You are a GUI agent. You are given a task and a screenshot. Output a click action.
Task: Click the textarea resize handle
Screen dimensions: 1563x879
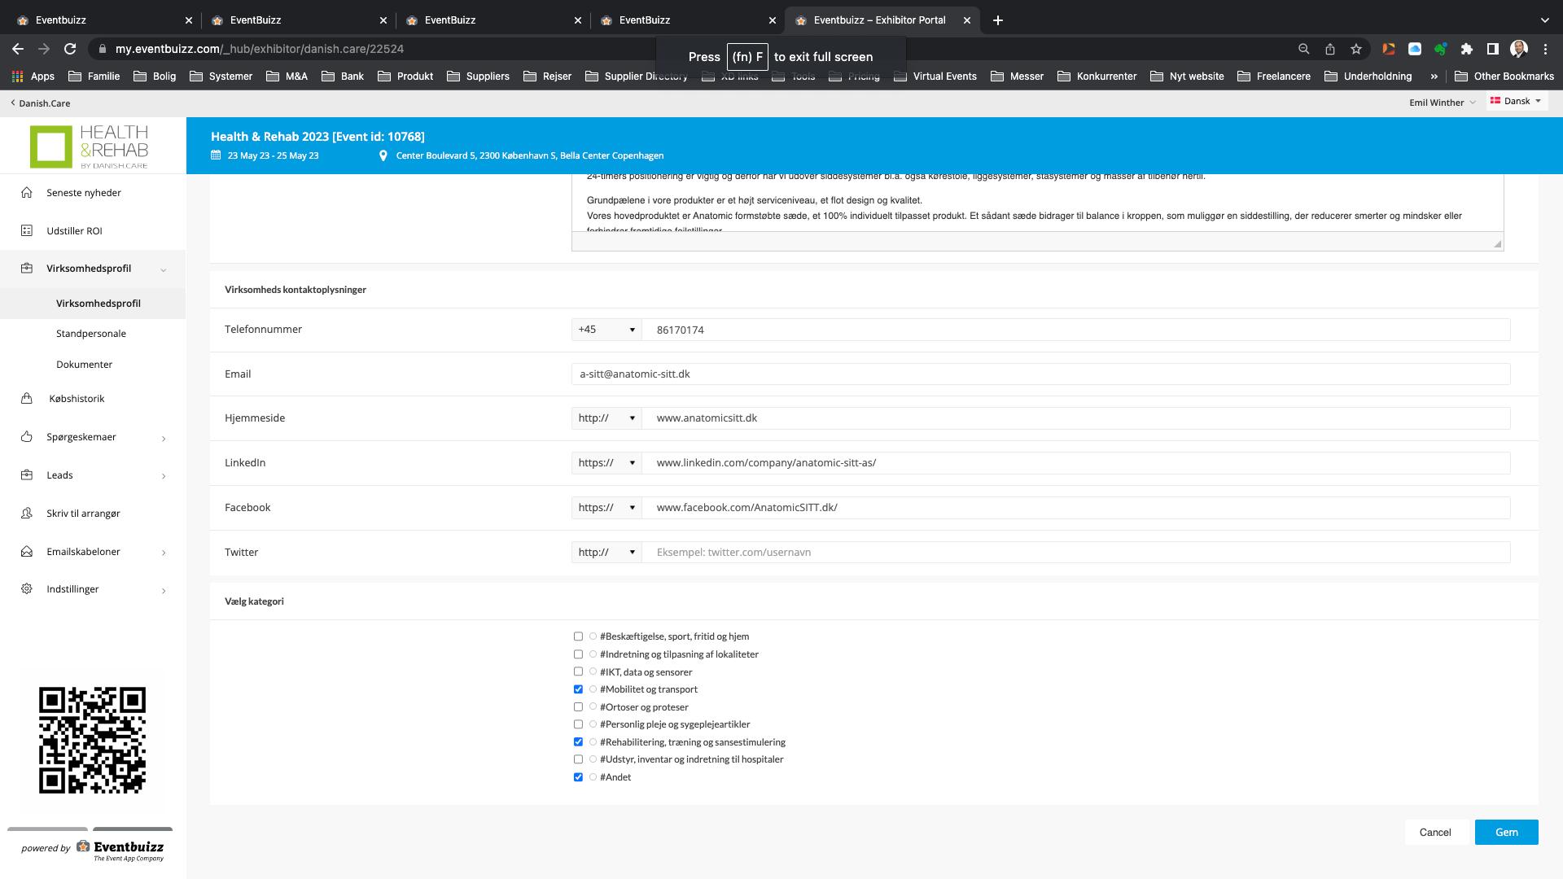pos(1497,244)
